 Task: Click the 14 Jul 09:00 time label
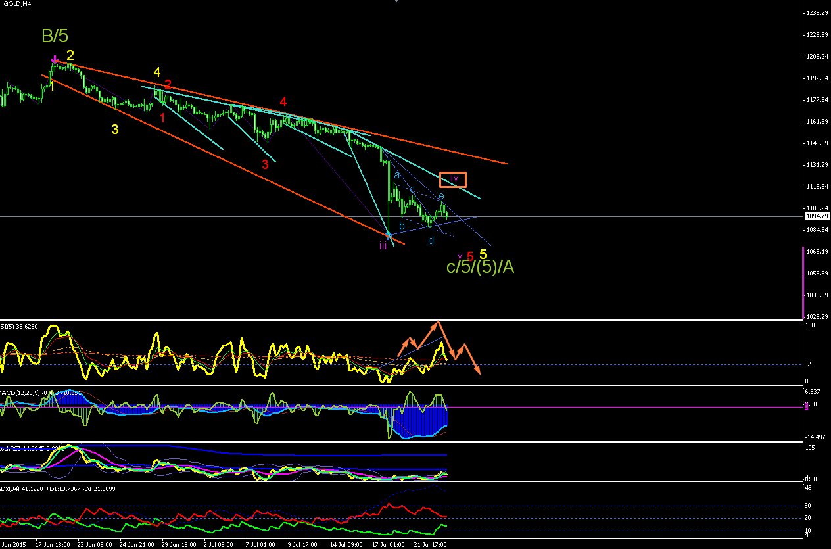[x=348, y=545]
